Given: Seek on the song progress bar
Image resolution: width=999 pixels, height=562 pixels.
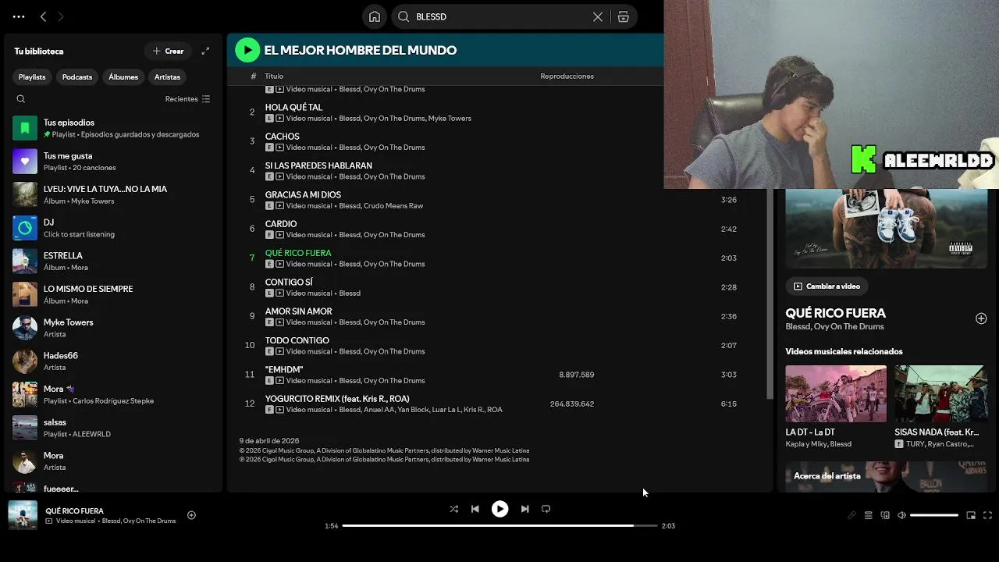Looking at the screenshot, I should 499,526.
